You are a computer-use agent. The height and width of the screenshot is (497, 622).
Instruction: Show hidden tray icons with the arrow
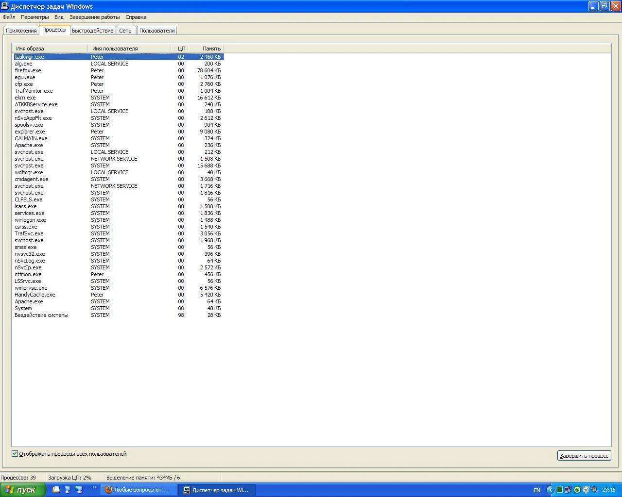click(x=550, y=490)
